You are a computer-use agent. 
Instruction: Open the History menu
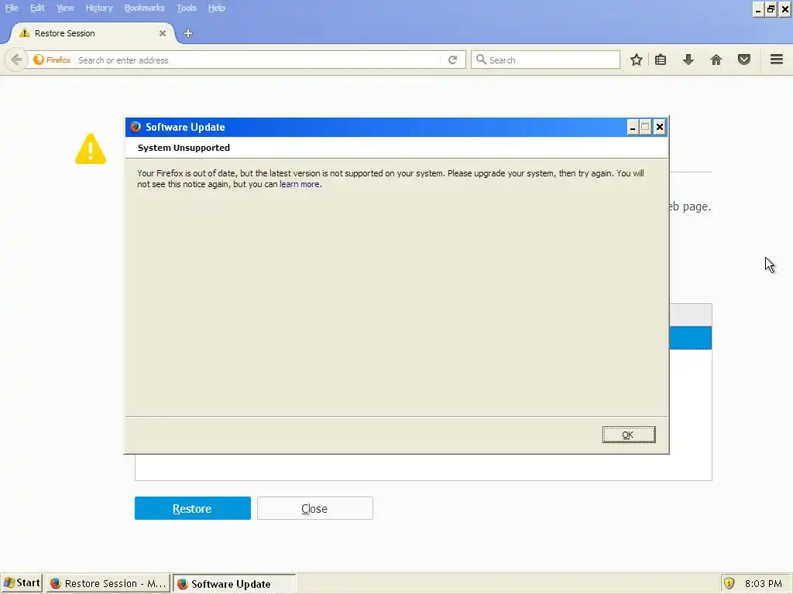(99, 8)
